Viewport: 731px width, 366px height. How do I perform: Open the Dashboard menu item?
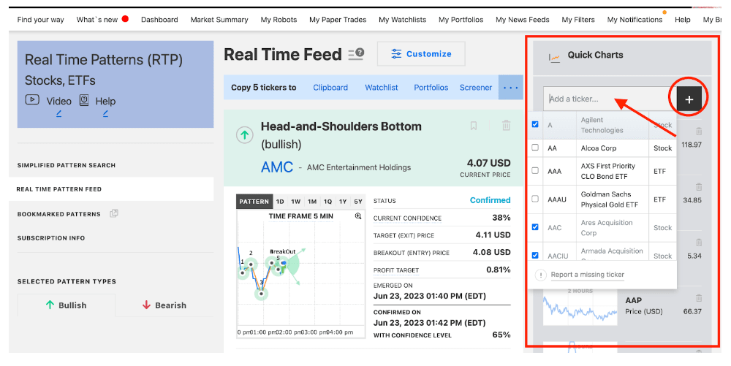click(x=159, y=20)
